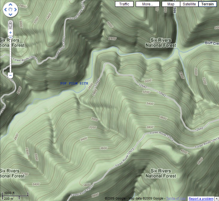Open the Terms of Use link
The width and height of the screenshot is (219, 201).
(176, 199)
